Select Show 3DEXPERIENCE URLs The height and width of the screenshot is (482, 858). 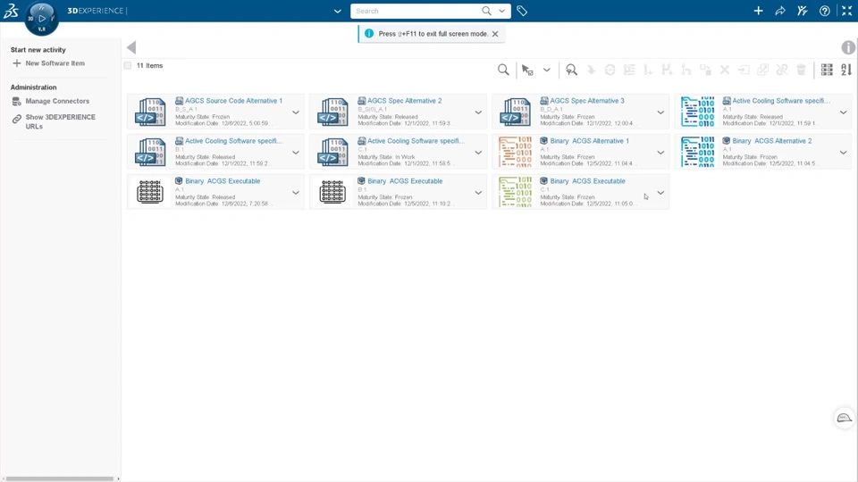coord(60,121)
